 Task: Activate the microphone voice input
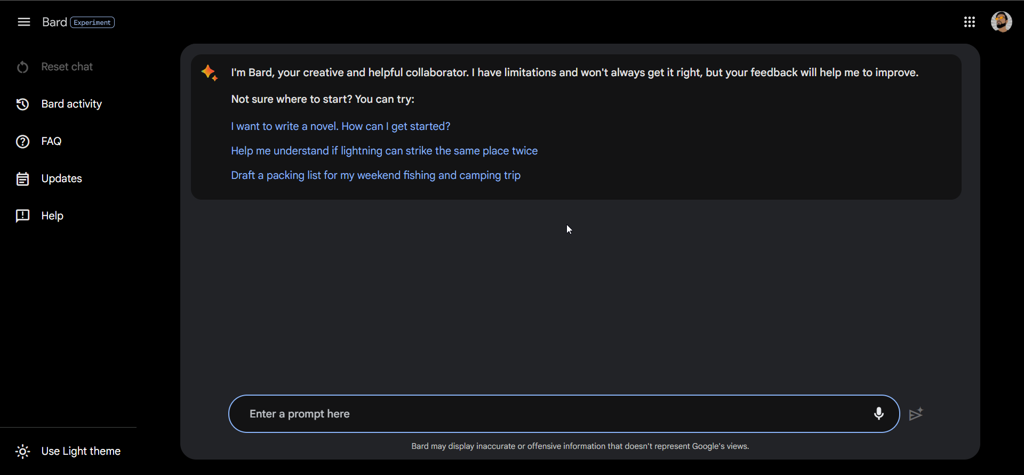pos(878,414)
